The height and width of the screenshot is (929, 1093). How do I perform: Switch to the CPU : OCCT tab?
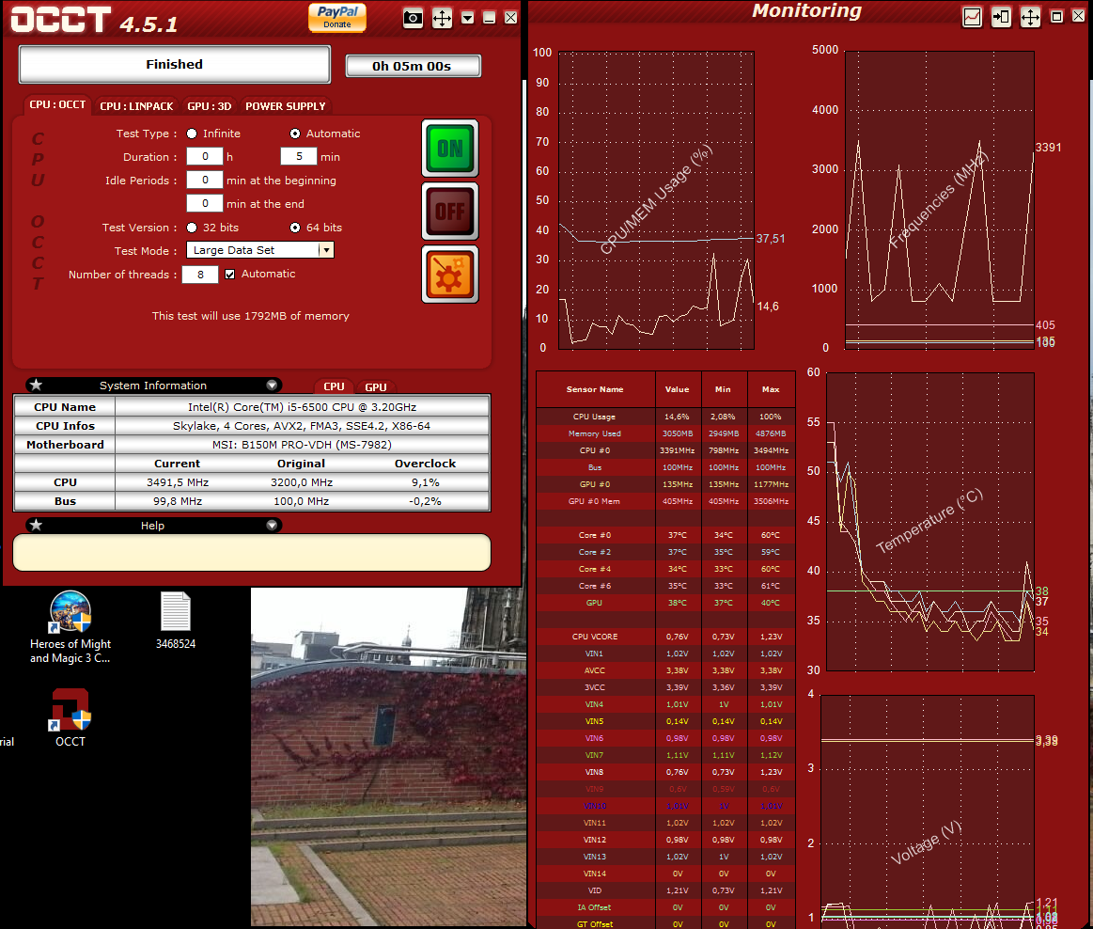(57, 104)
